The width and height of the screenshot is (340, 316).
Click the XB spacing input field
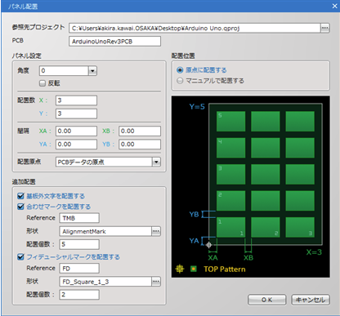140,131
